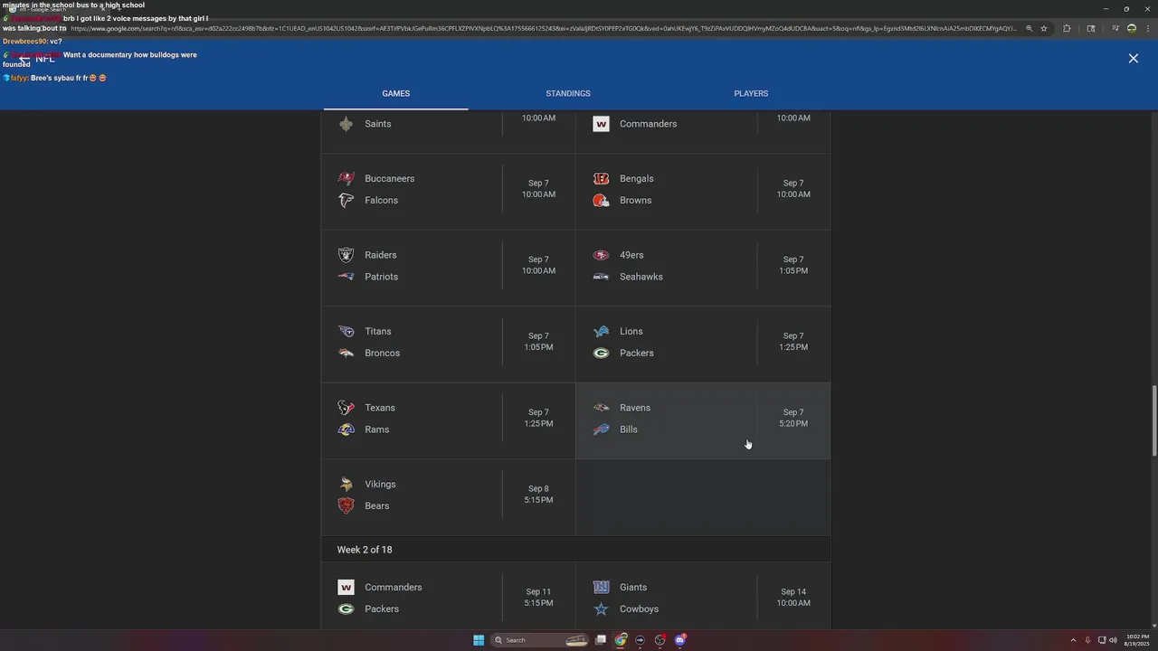Open the taskbar clock and date
1158x651 pixels.
click(x=1137, y=640)
